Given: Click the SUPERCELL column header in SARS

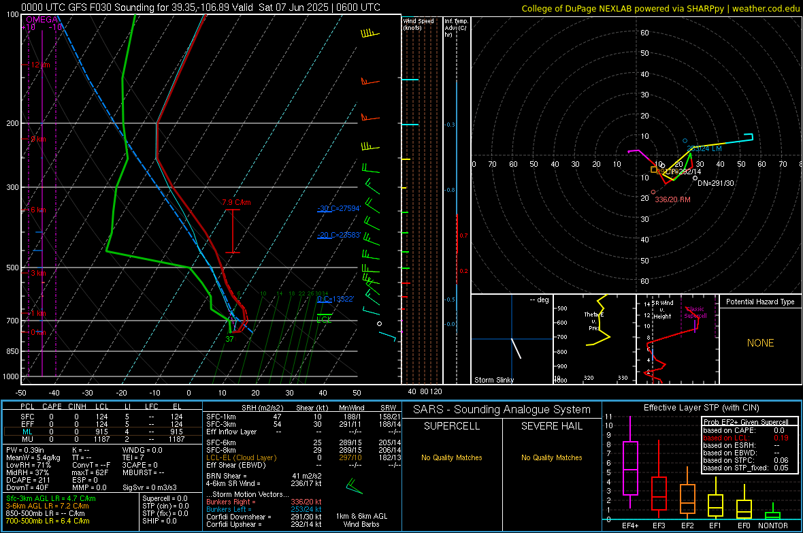Looking at the screenshot, I should click(x=452, y=426).
